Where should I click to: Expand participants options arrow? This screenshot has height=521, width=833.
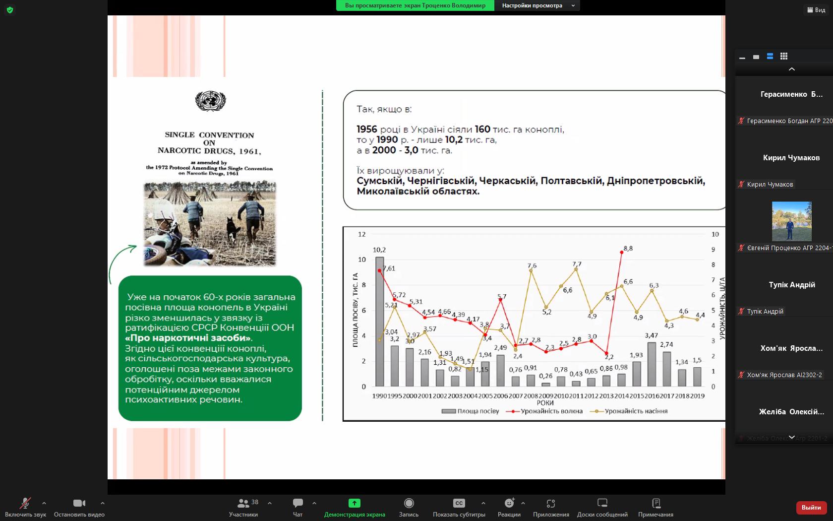pyautogui.click(x=270, y=503)
